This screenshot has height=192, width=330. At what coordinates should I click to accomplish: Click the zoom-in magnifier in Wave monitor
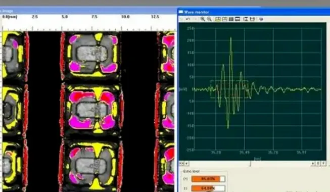(203, 19)
